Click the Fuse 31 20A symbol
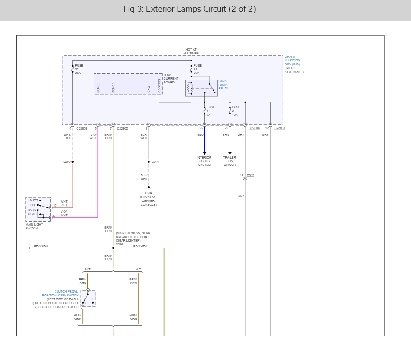Screen dimensions: 411x350 191,69
